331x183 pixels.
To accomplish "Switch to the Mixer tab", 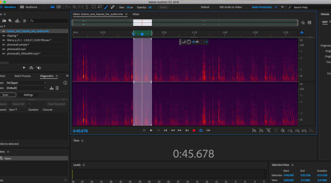I will click(x=136, y=15).
